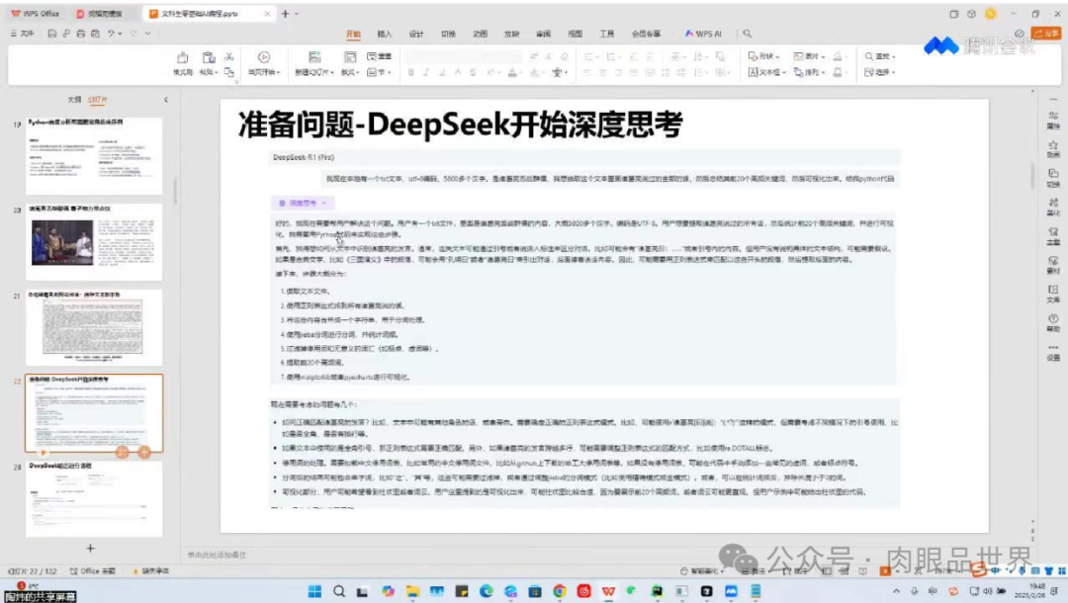This screenshot has width=1068, height=603.
Task: Open Google Chrome from the taskbar
Action: coord(559,591)
